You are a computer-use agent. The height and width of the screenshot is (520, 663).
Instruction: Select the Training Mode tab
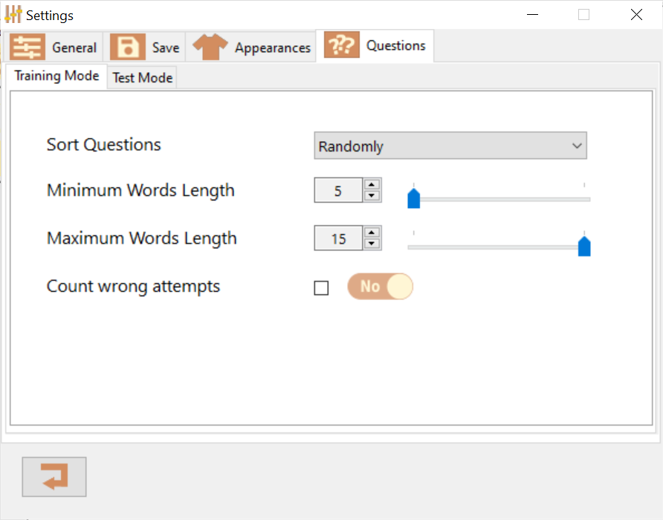[x=56, y=76]
